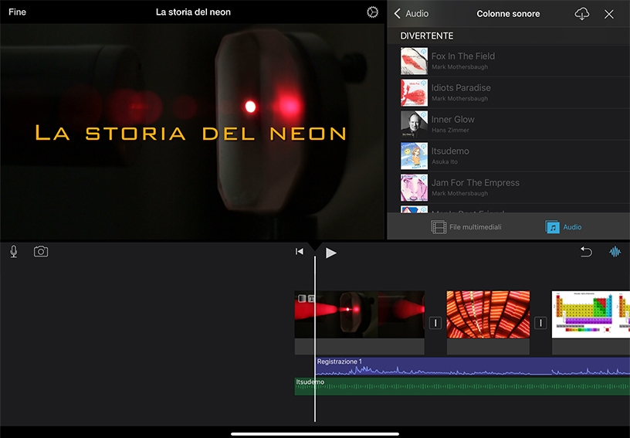Open camera capture icon
The width and height of the screenshot is (630, 438).
pyautogui.click(x=41, y=252)
